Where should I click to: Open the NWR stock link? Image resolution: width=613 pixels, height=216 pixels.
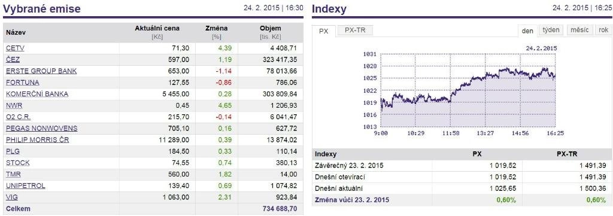point(14,105)
